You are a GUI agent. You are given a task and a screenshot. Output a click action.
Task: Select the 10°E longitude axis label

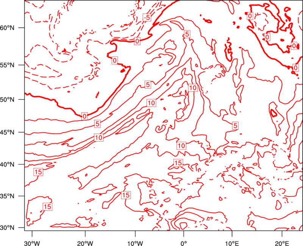click(x=232, y=243)
